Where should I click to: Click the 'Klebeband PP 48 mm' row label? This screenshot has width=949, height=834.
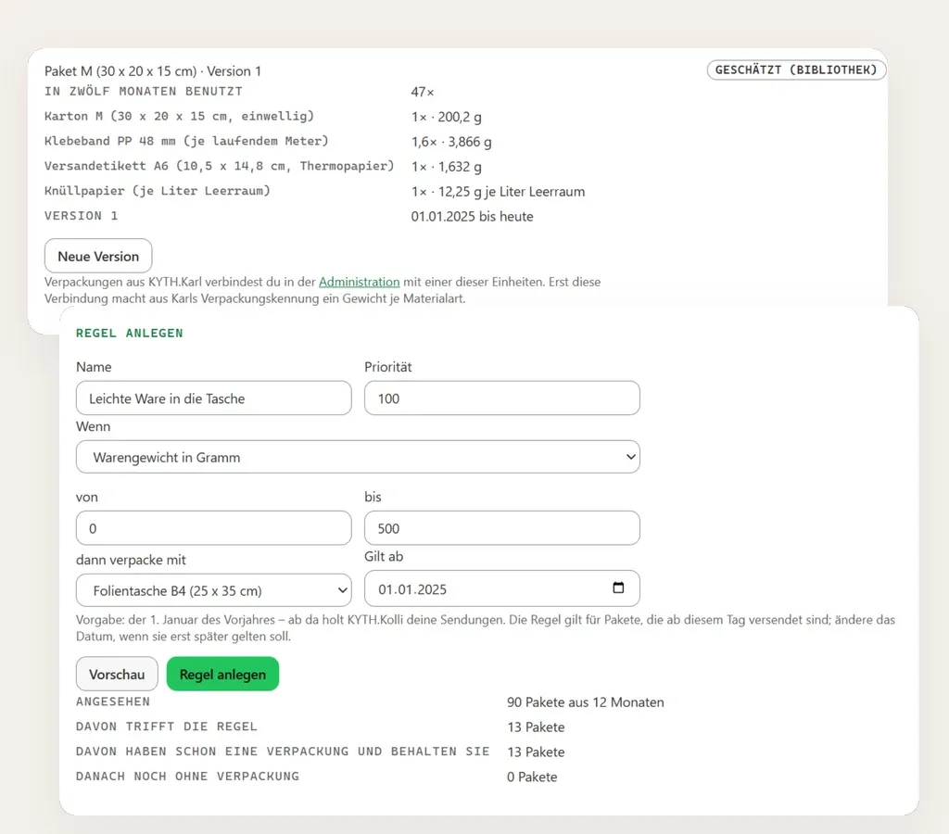pyautogui.click(x=186, y=141)
